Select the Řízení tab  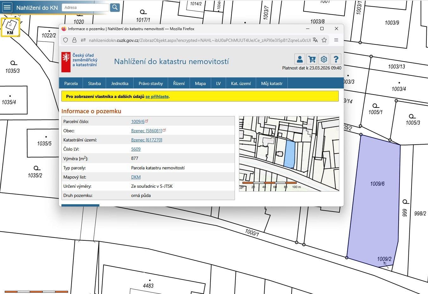(x=179, y=83)
